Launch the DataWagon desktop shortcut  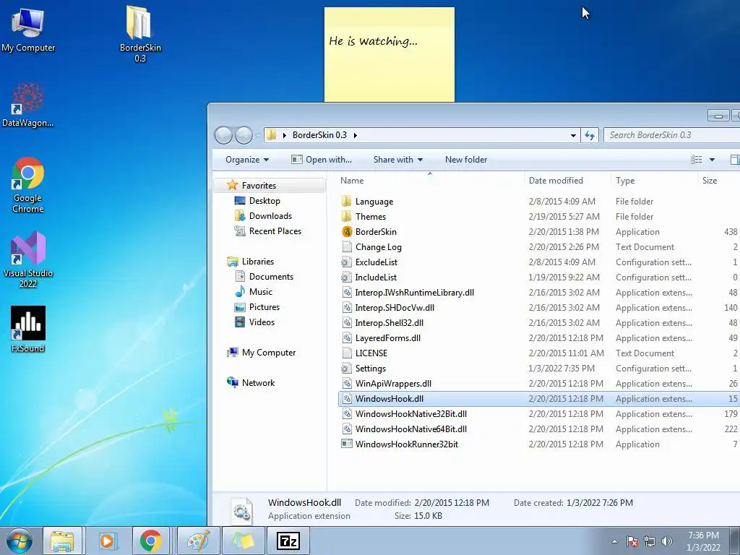pos(28,105)
